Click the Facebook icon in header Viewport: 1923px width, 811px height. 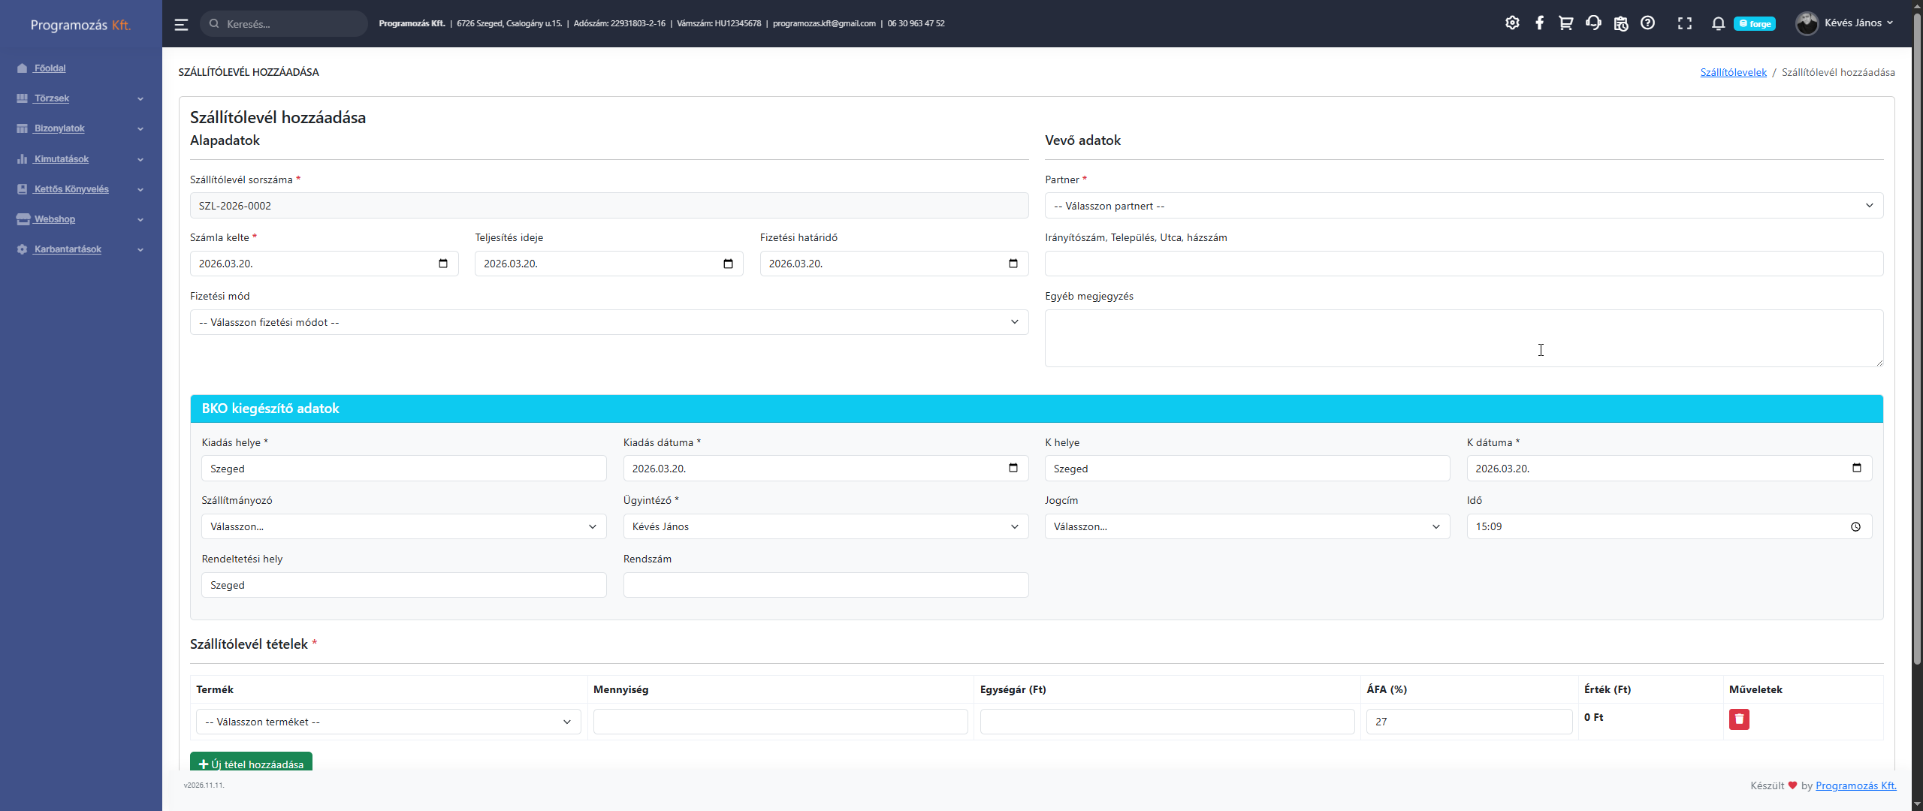tap(1539, 23)
